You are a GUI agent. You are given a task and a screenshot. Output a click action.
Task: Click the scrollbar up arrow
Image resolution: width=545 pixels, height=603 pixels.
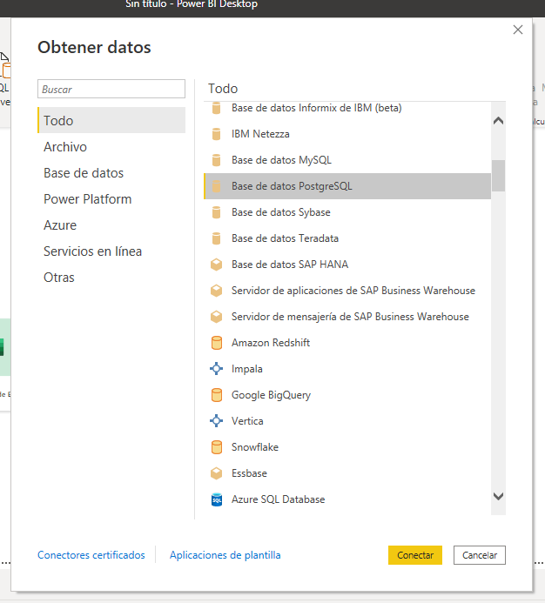pyautogui.click(x=499, y=121)
